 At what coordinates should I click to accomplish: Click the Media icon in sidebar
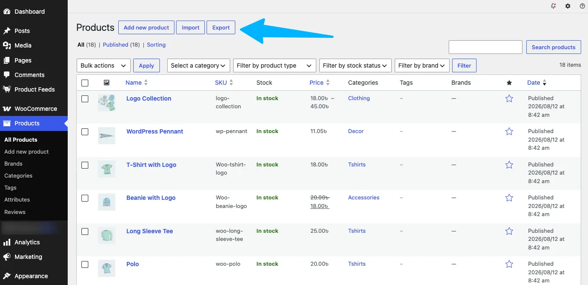pos(7,45)
